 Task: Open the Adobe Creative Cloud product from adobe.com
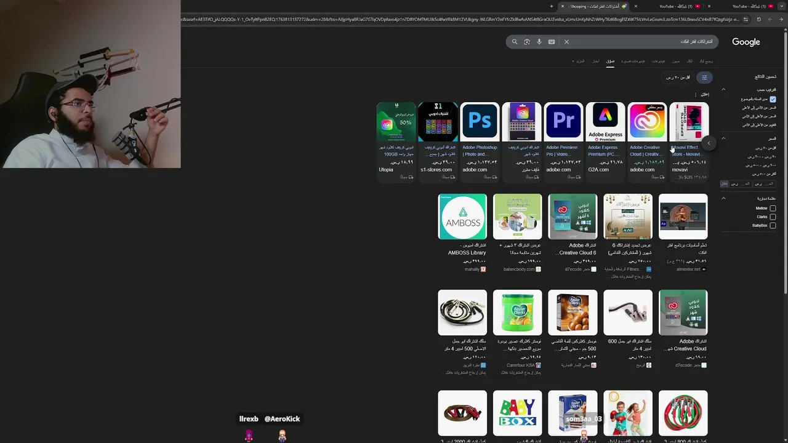(647, 122)
